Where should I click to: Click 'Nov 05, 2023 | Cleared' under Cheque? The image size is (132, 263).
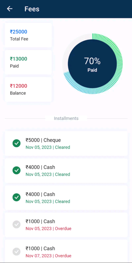(x=48, y=147)
